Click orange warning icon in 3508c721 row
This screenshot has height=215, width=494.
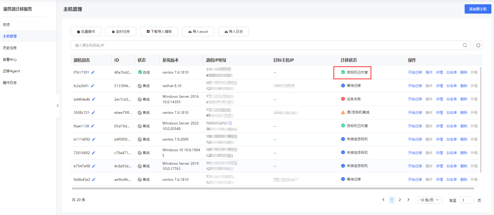pos(343,112)
